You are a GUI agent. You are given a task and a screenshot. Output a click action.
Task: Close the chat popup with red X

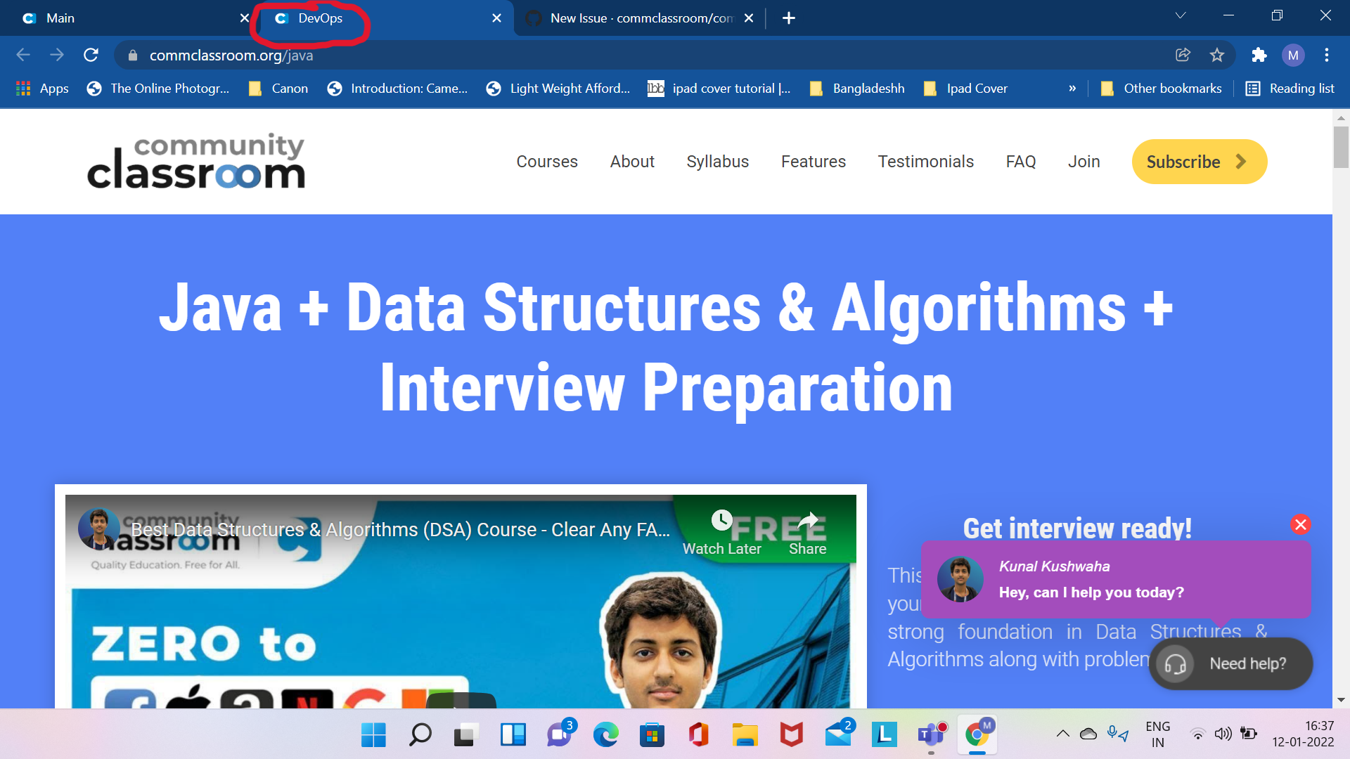tap(1300, 524)
